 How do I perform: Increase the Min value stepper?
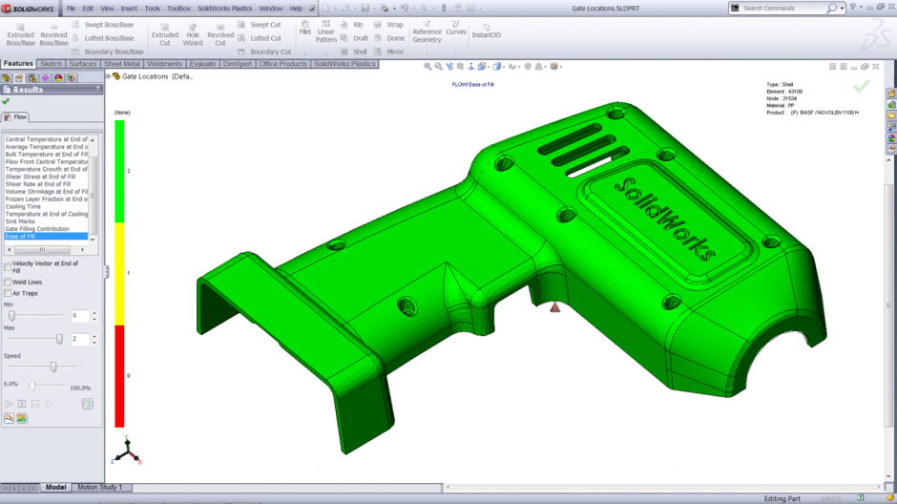(x=94, y=313)
